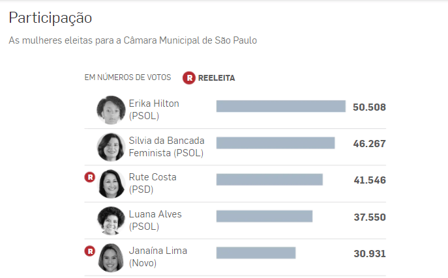The height and width of the screenshot is (278, 448).
Task: Click the 50.508 vote count
Action: pos(369,107)
